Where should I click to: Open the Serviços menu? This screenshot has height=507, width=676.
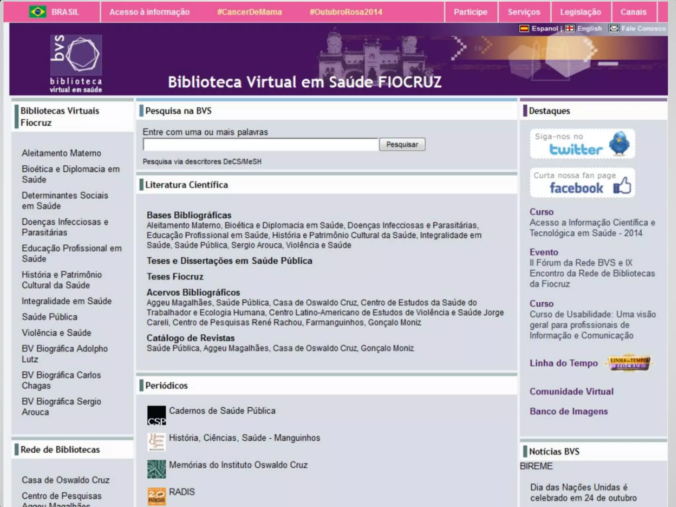(524, 12)
